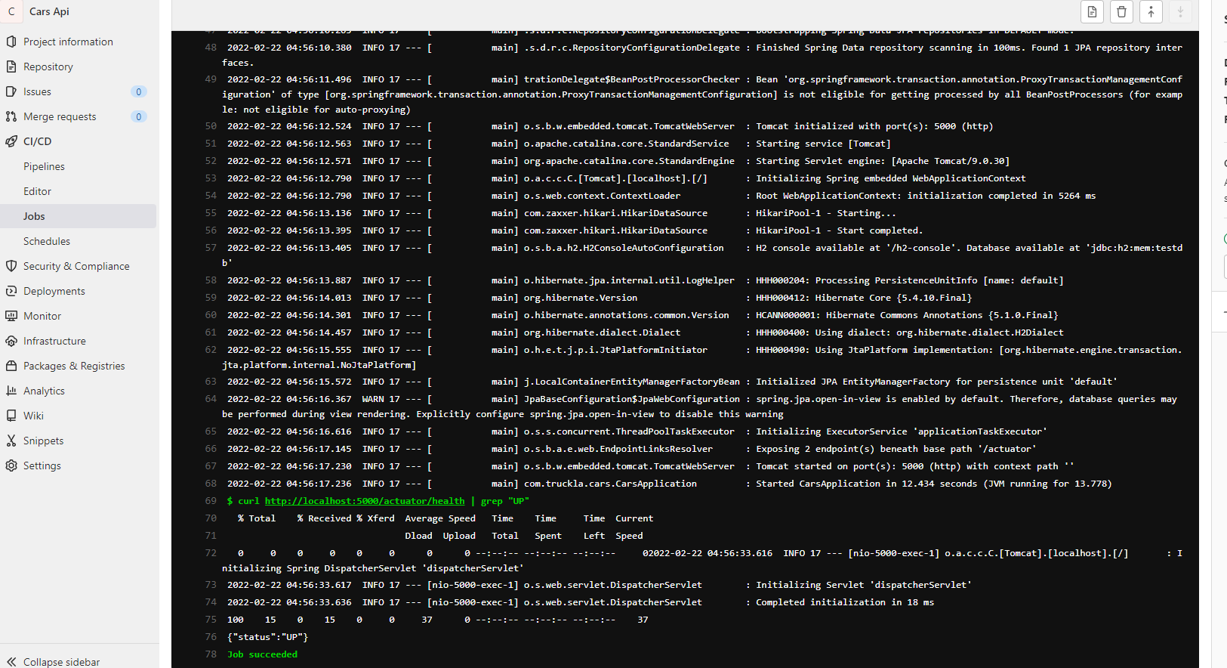Viewport: 1227px width, 668px height.
Task: Open Packages & Registries section
Action: coord(74,366)
